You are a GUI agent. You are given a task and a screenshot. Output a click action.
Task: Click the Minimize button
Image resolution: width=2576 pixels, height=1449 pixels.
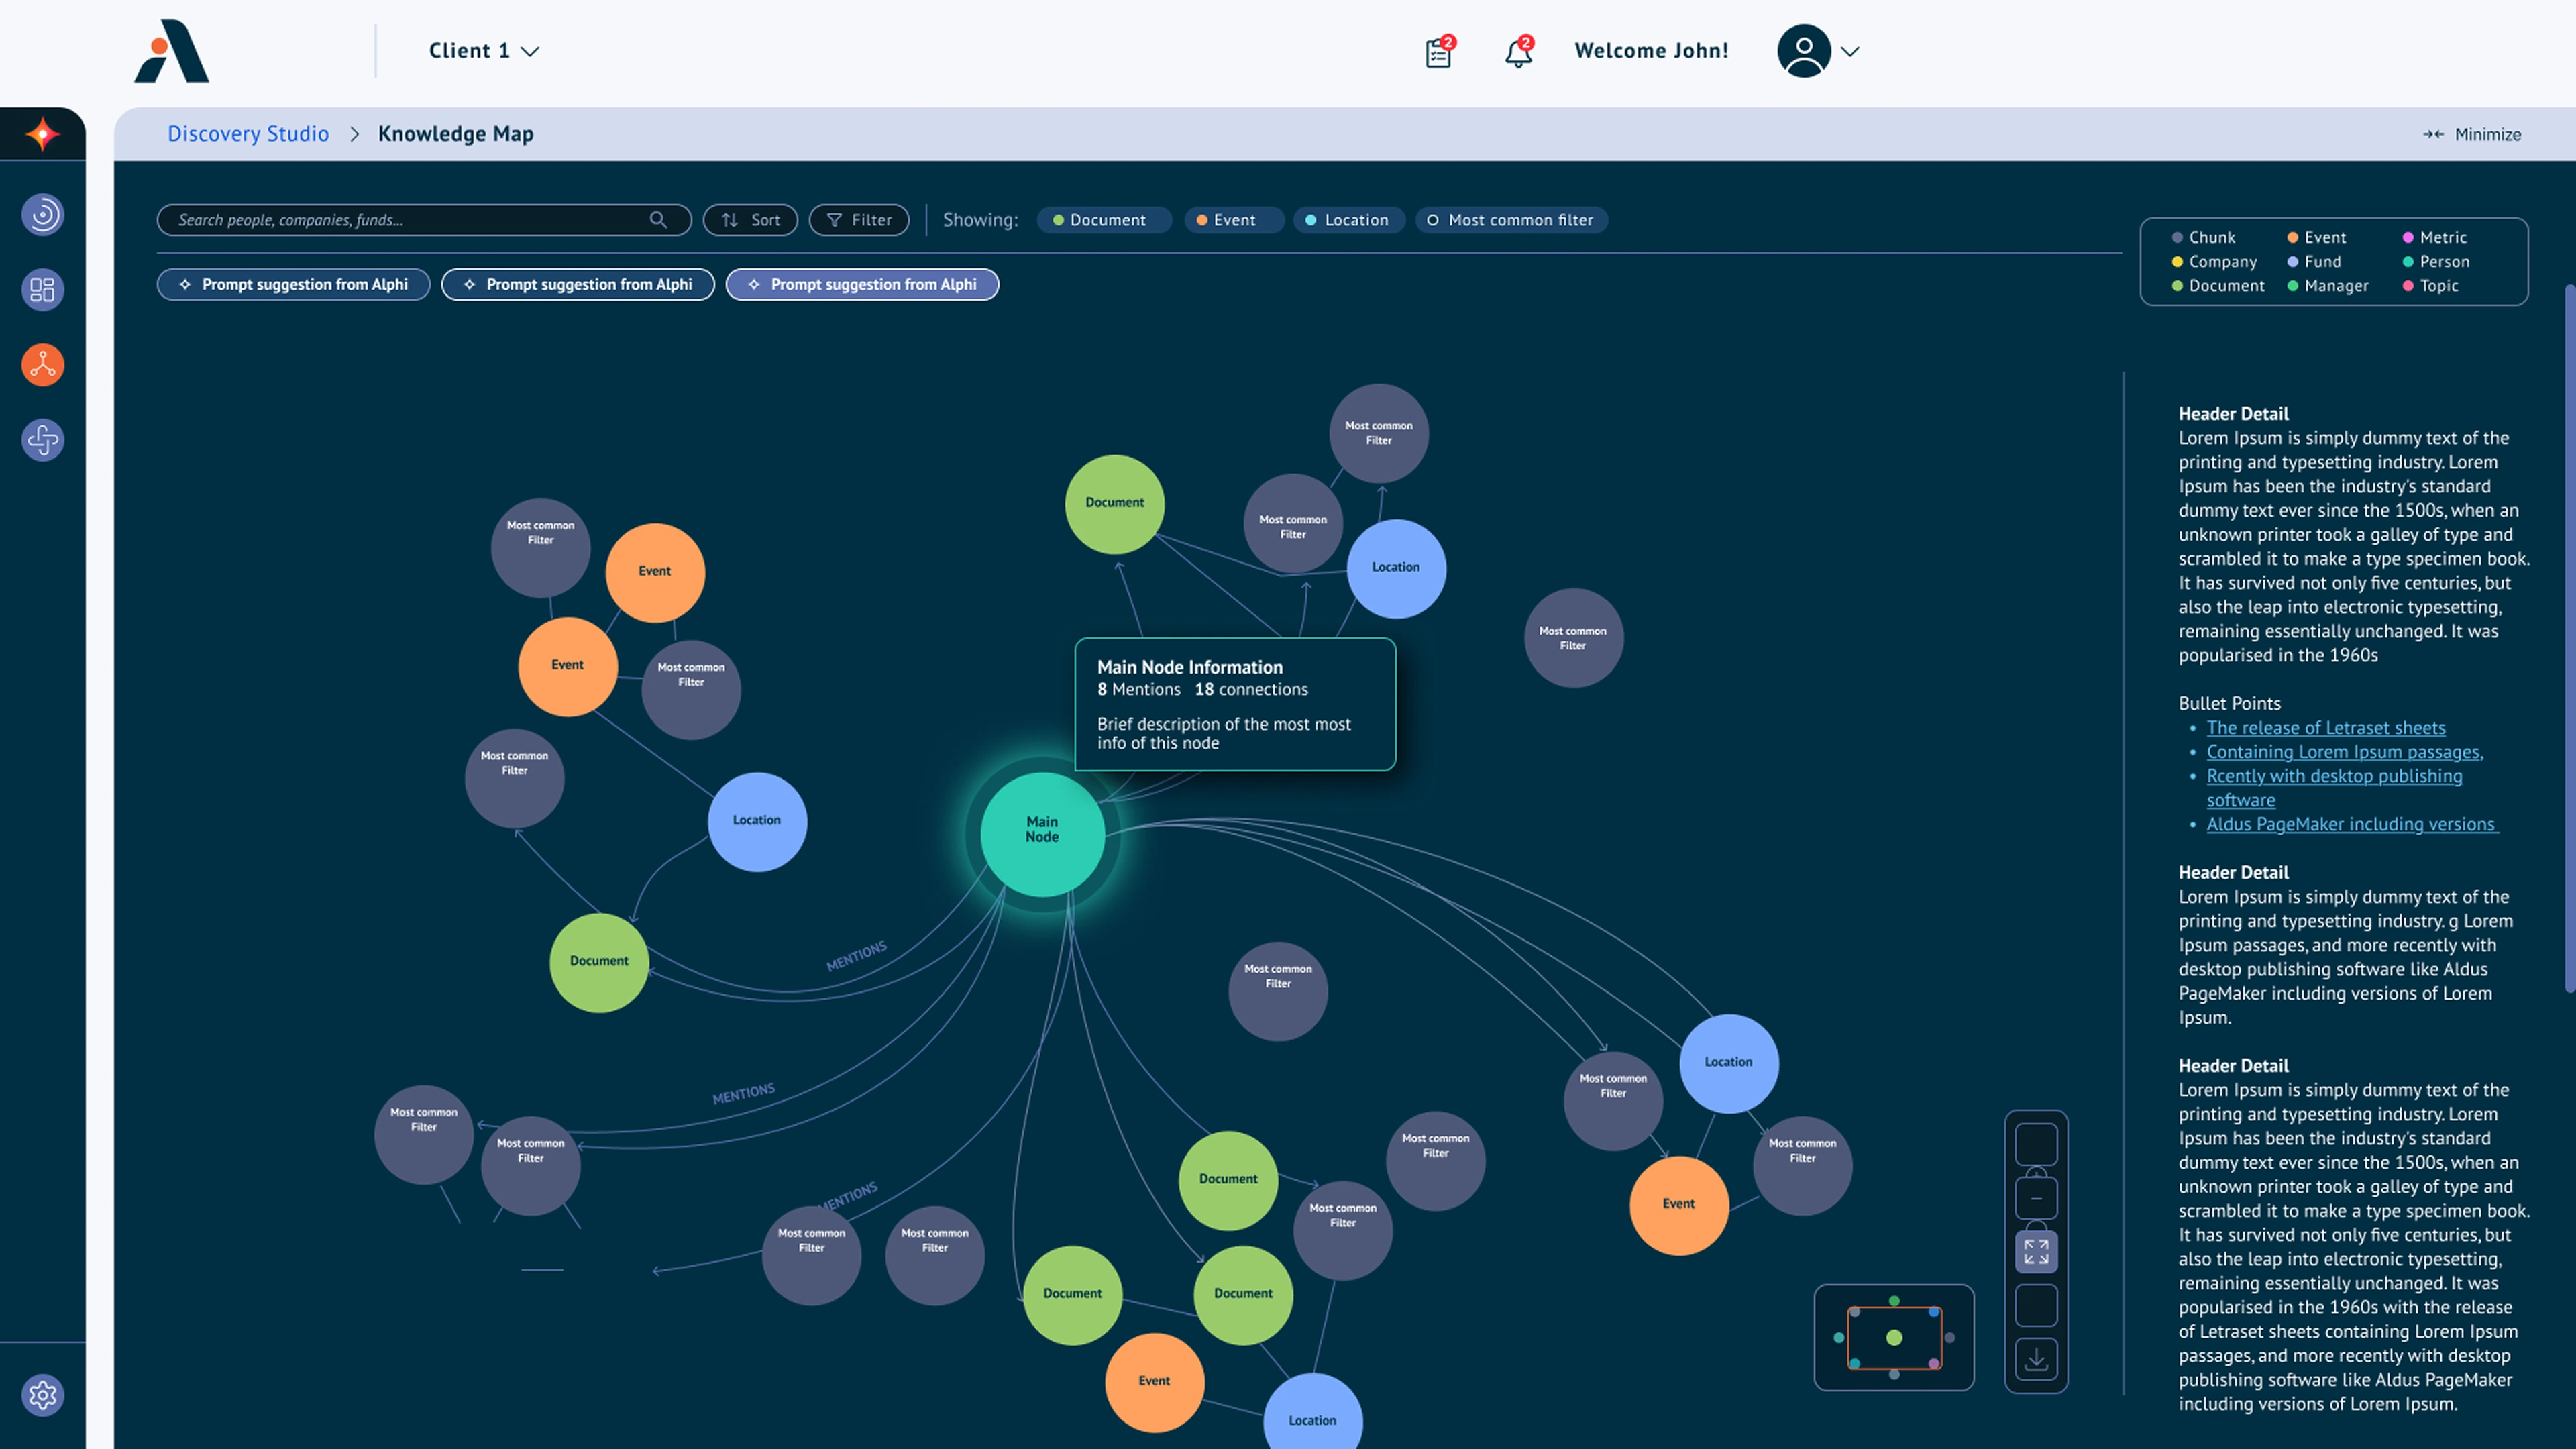(2472, 134)
